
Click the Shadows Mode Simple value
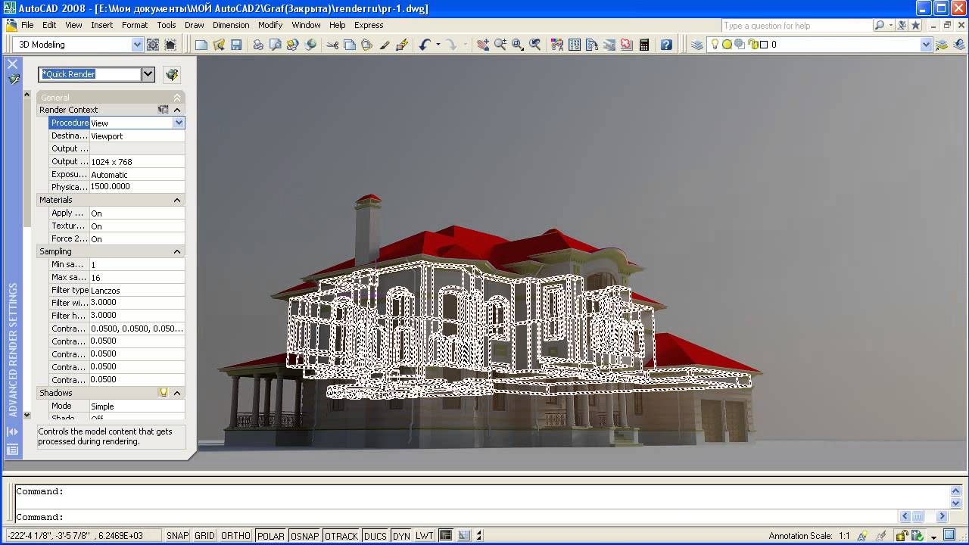coord(137,406)
